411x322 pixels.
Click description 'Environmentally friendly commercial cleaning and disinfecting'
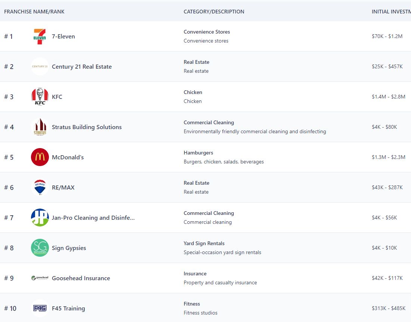click(255, 132)
